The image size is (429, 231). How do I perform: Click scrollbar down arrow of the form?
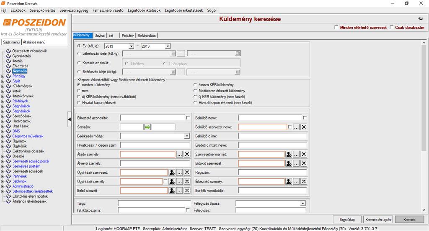point(424,210)
